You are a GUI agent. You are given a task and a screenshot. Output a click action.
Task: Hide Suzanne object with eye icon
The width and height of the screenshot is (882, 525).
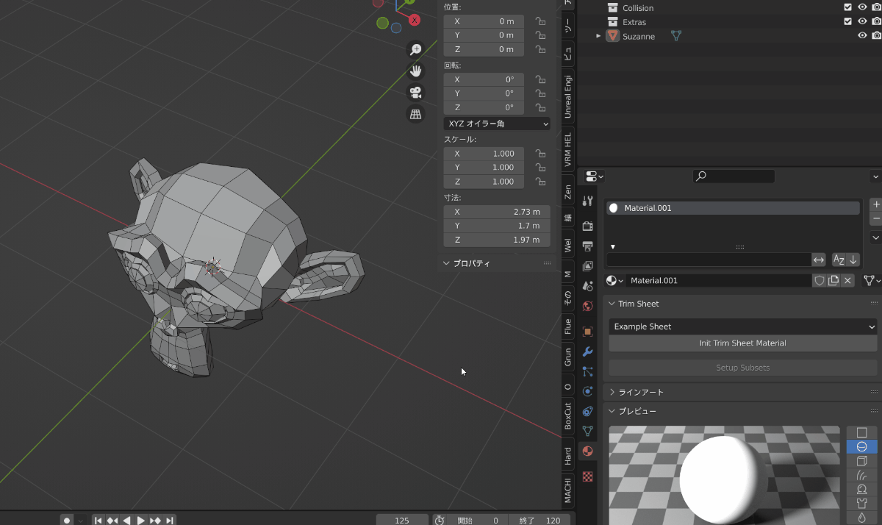point(862,35)
